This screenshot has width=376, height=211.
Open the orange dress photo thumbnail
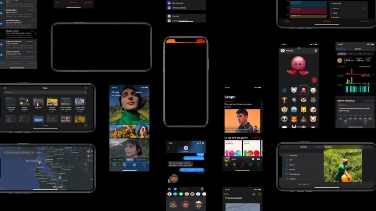[x=116, y=132]
